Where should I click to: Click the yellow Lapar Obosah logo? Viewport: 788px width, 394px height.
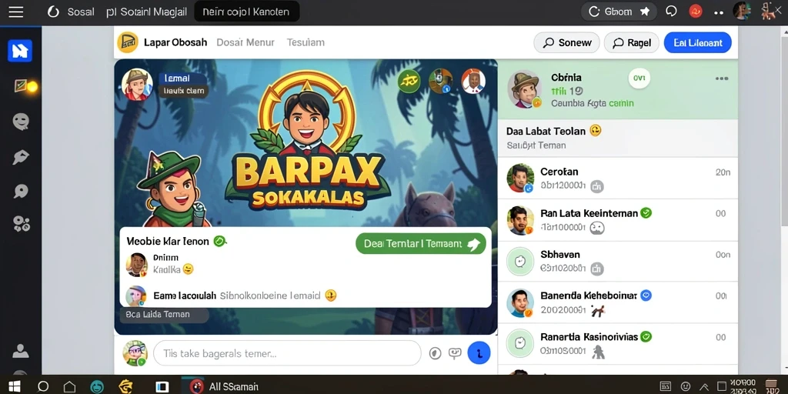(x=128, y=42)
